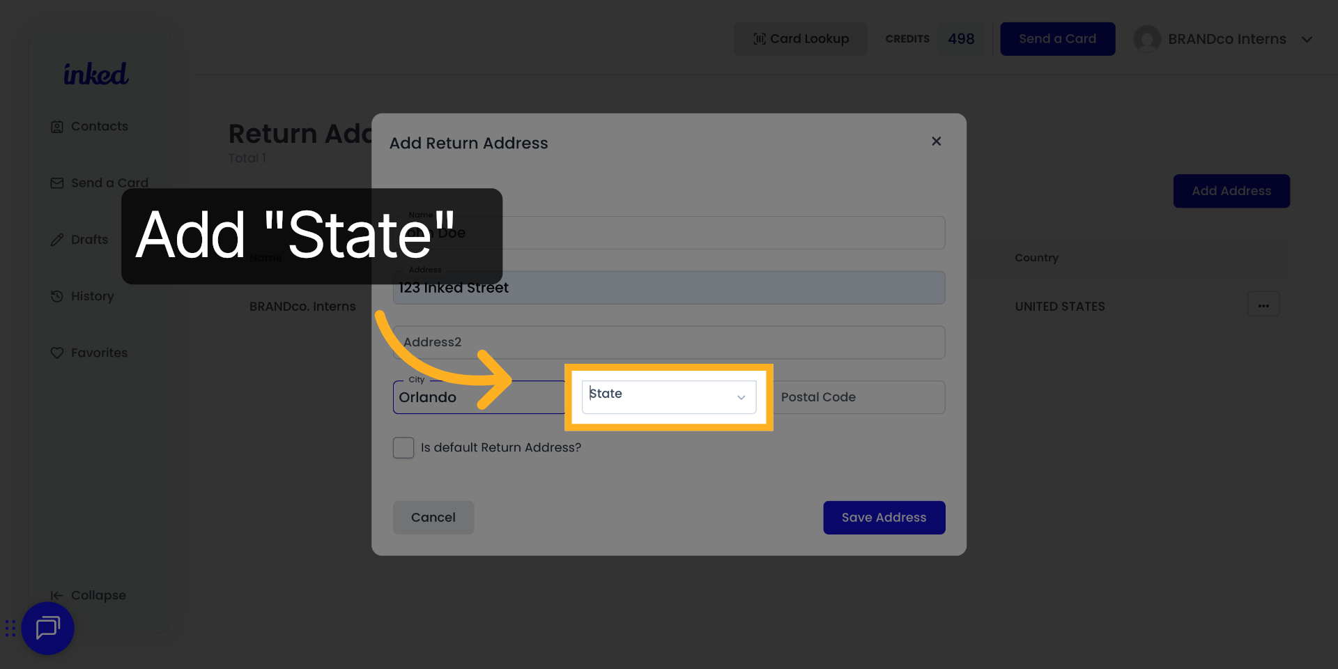Click the CREDITS 498 counter

932,39
